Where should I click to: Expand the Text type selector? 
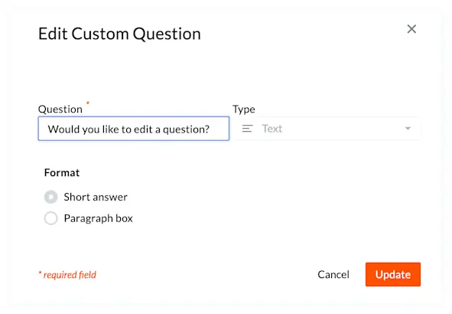point(327,129)
